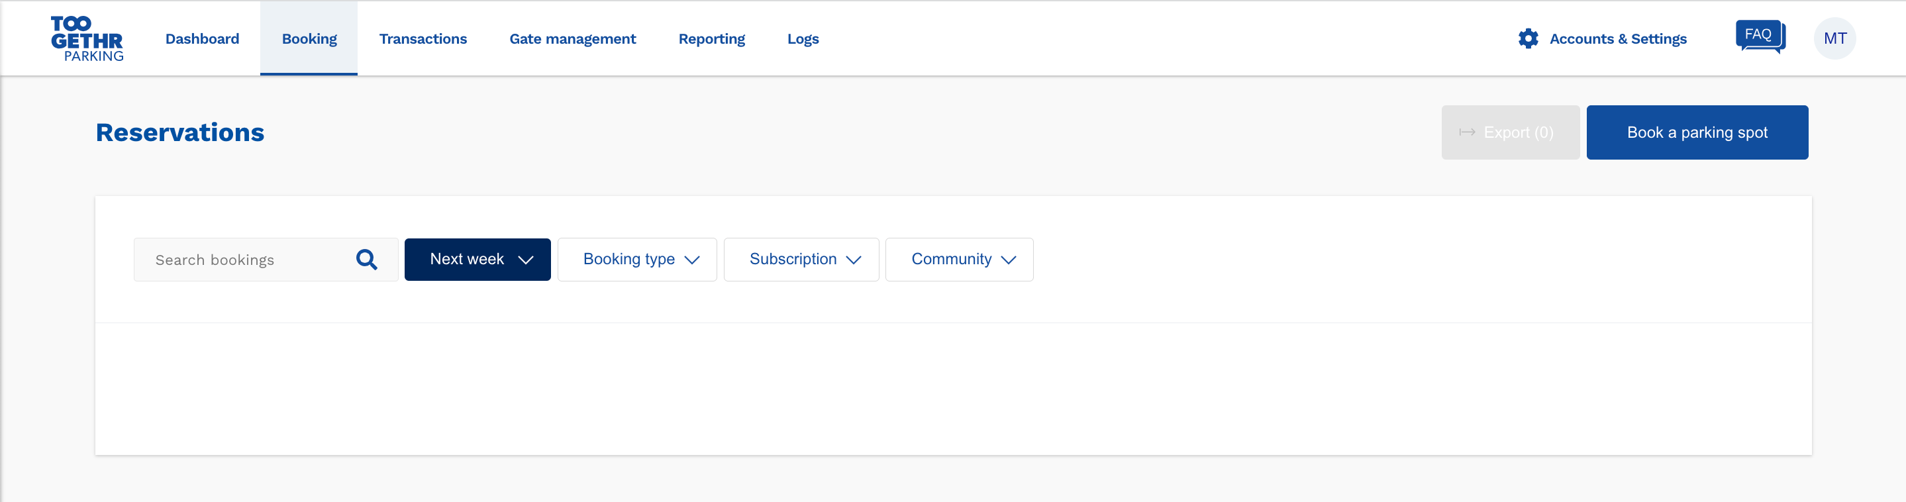The width and height of the screenshot is (1906, 502).
Task: Open the Subscription filter dropdown
Action: coord(801,260)
